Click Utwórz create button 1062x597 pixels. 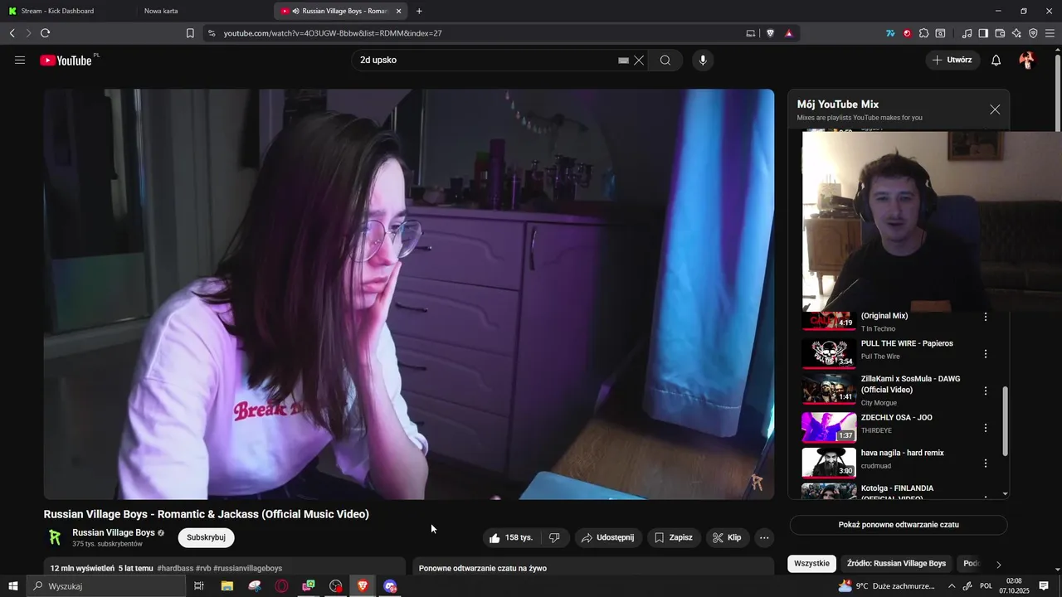(x=952, y=61)
